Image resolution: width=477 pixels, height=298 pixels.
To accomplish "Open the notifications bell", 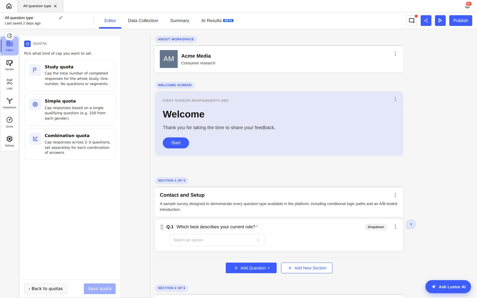I will [x=467, y=6].
